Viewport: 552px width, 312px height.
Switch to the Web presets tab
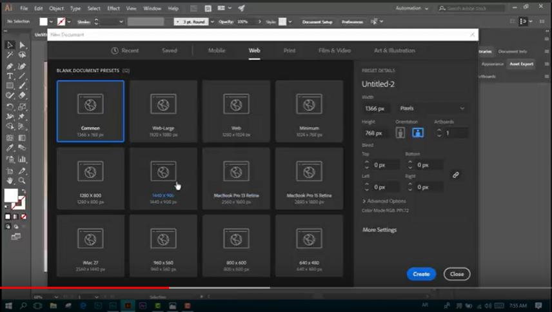[x=254, y=50]
